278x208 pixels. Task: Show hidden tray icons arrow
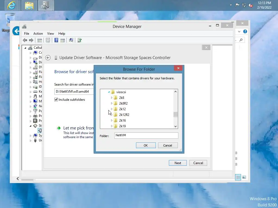coord(231,5)
